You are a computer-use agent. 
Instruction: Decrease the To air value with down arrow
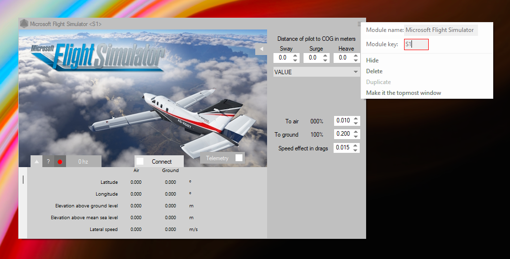pyautogui.click(x=356, y=123)
